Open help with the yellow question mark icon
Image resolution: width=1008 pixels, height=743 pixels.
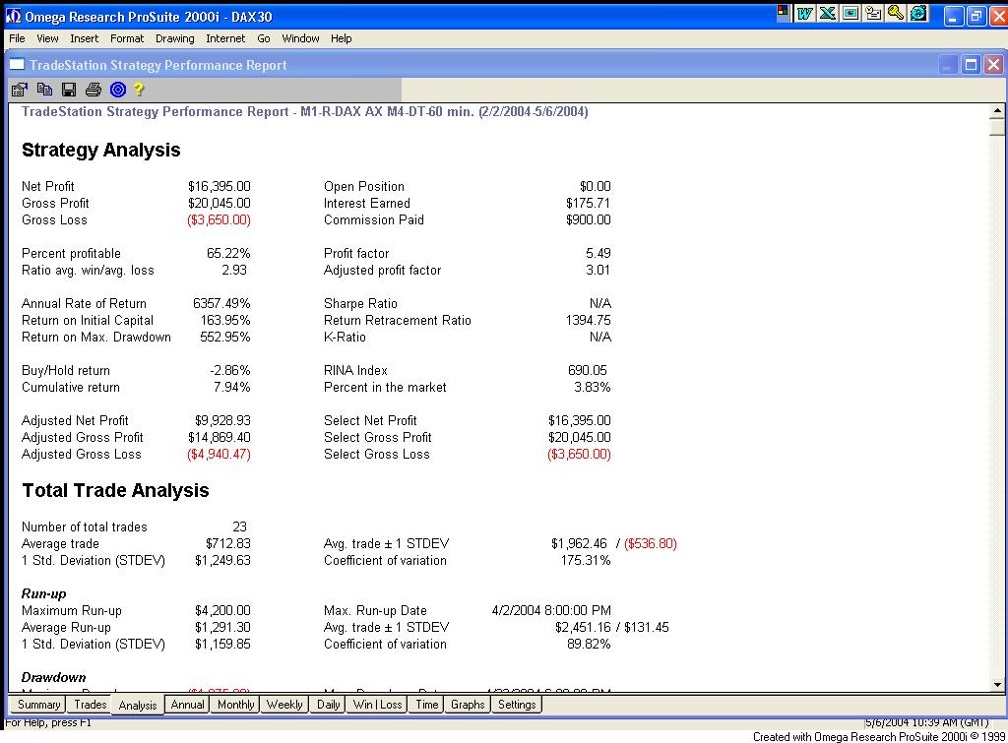[140, 90]
